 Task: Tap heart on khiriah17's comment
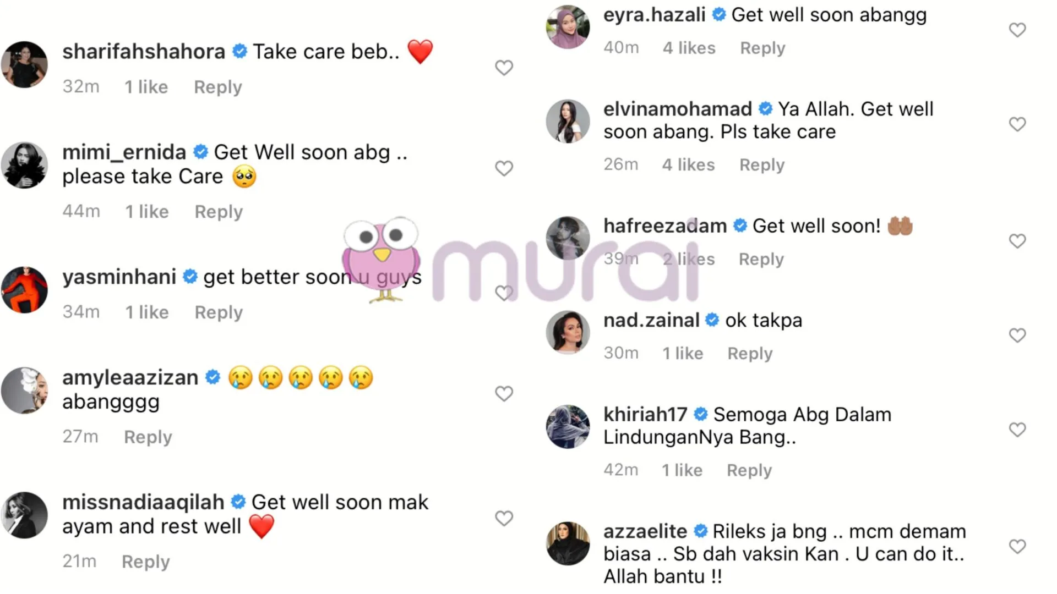point(1017,430)
